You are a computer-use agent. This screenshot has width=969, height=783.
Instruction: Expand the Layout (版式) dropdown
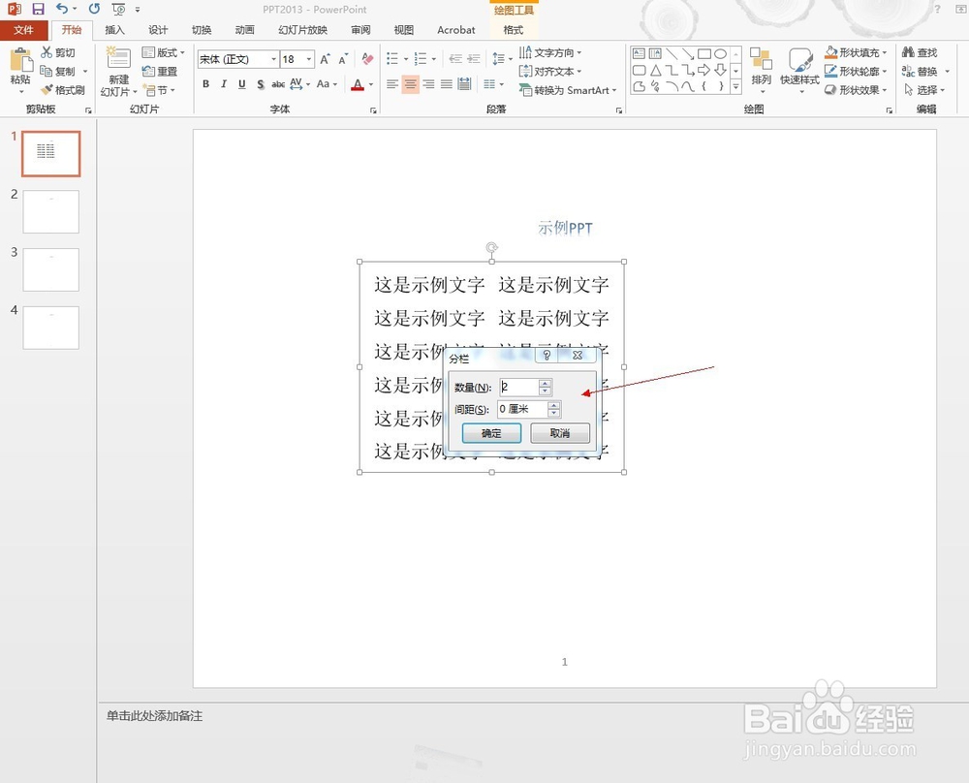click(164, 52)
